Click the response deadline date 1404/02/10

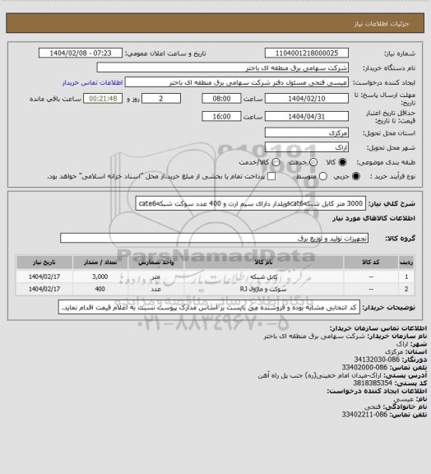click(x=307, y=99)
